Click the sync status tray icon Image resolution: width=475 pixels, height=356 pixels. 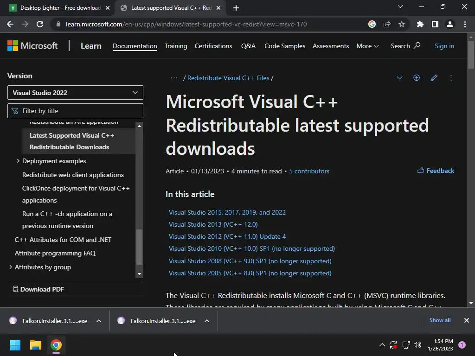pos(393,345)
